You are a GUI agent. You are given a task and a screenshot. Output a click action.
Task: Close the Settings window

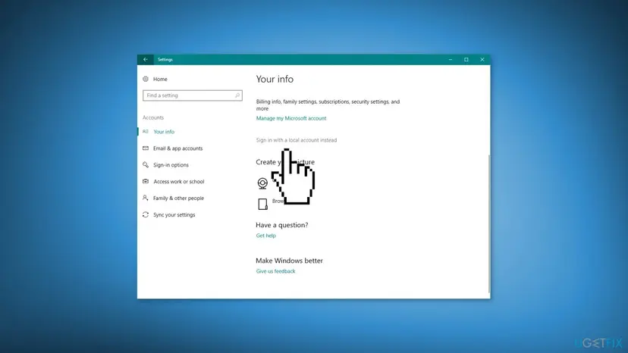point(482,60)
